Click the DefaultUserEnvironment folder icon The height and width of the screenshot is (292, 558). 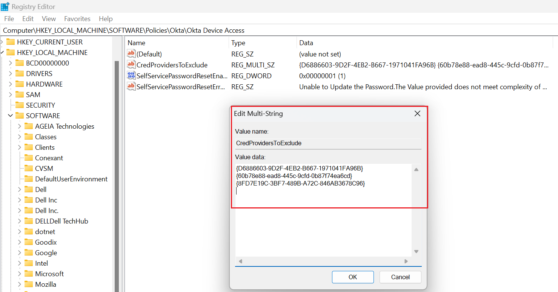point(29,179)
